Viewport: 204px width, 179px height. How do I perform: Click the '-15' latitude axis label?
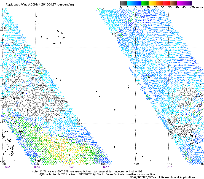(2, 122)
